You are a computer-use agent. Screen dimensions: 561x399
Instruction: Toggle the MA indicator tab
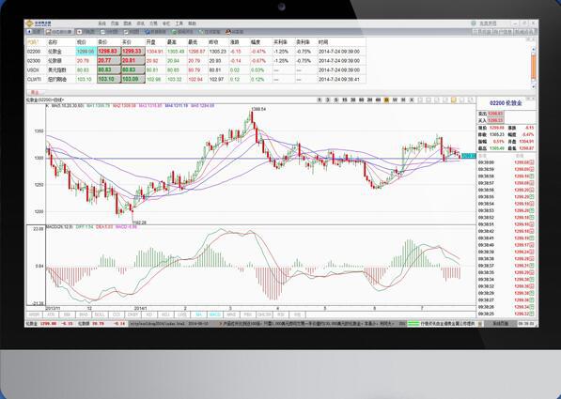pos(198,315)
